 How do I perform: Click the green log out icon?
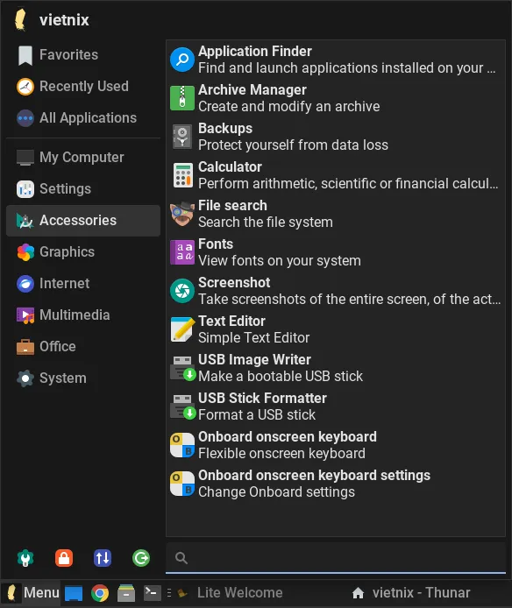point(141,558)
